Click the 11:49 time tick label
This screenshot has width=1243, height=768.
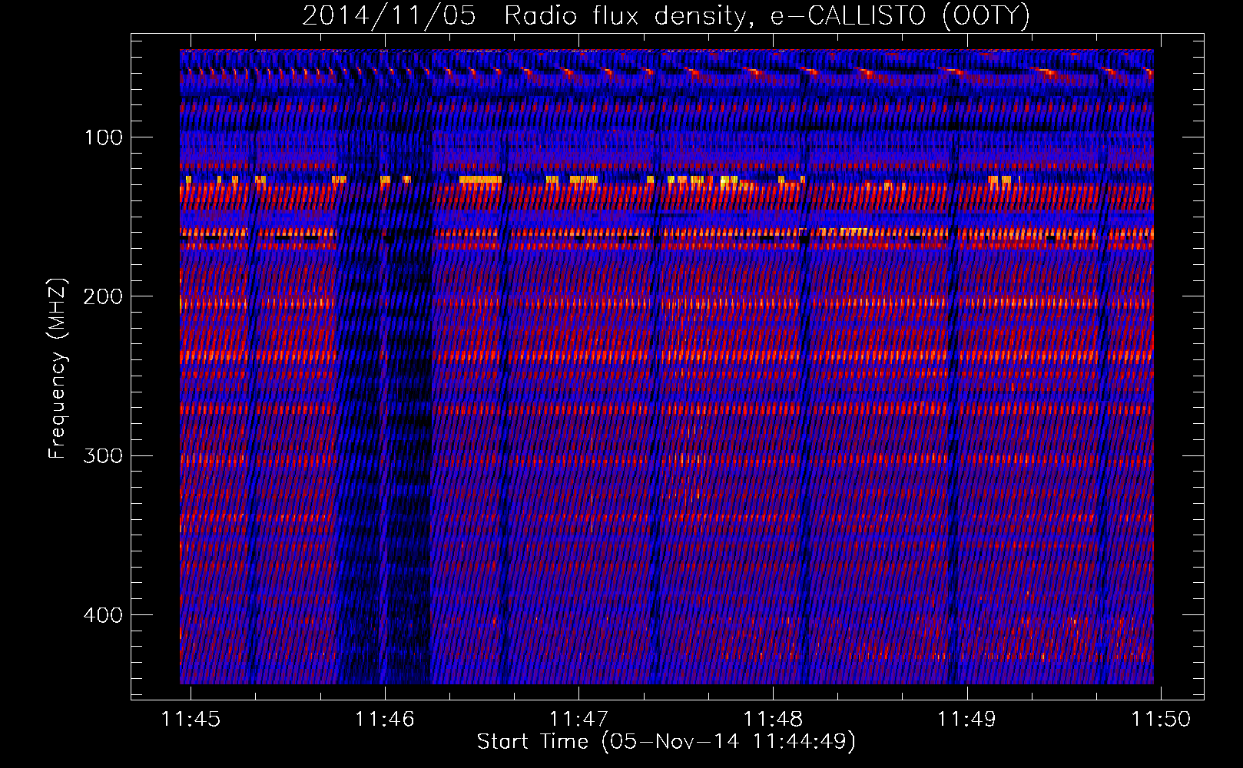point(966,719)
